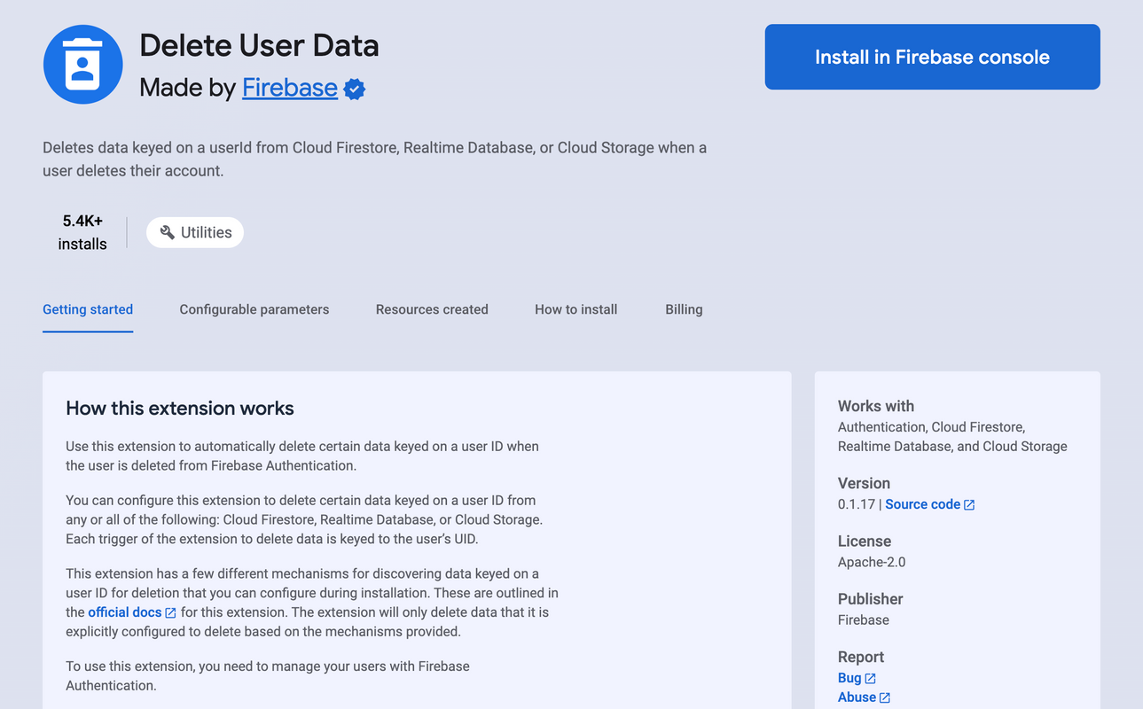1143x709 pixels.
Task: Click external-link icon beside Source code
Action: point(969,505)
